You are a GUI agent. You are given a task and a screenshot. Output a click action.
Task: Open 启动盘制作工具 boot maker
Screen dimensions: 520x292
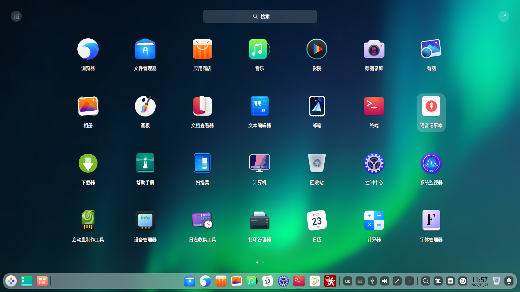tap(88, 220)
